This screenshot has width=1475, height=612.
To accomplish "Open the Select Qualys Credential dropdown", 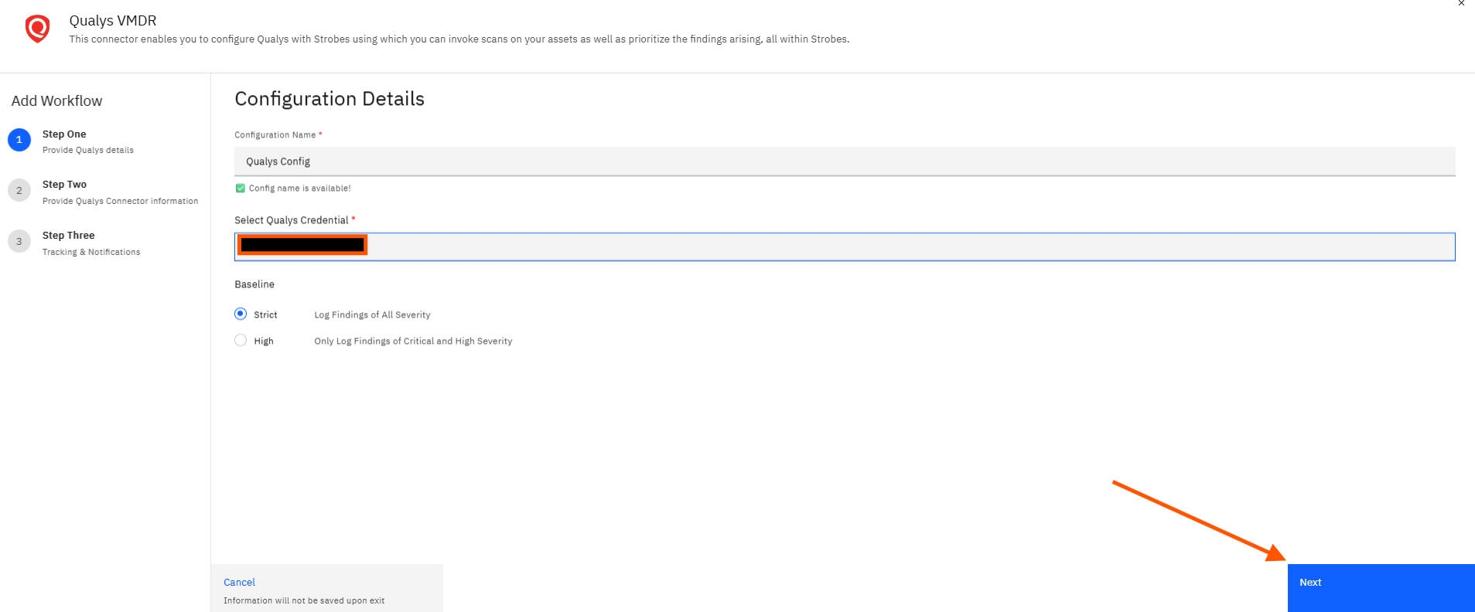I will click(845, 246).
